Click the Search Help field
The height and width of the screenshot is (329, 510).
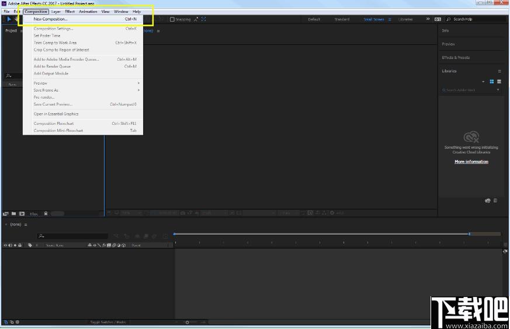475,19
